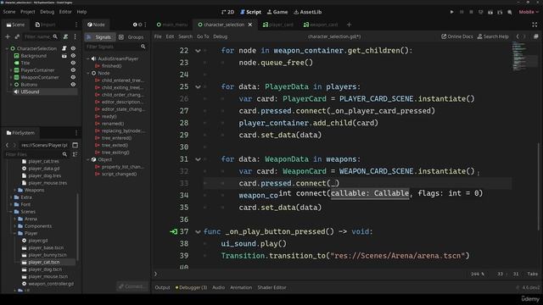Open the Node dock three-dot menu
This screenshot has height=305, width=543.
(145, 25)
